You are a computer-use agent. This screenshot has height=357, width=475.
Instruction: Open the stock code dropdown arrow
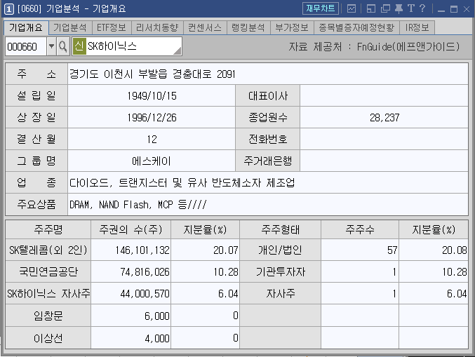click(51, 46)
